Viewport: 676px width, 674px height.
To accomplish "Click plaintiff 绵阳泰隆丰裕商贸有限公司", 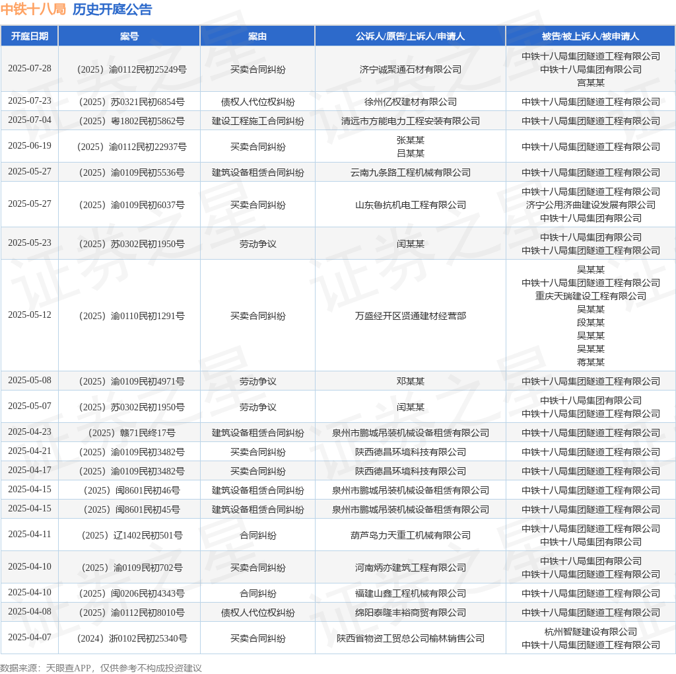I will [x=410, y=613].
